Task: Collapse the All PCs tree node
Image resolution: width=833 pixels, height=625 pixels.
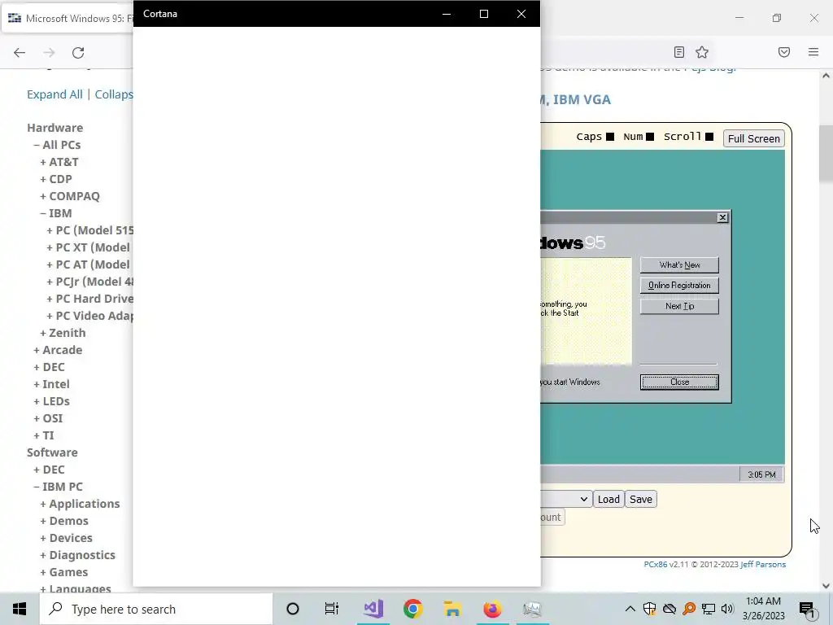Action: click(37, 145)
